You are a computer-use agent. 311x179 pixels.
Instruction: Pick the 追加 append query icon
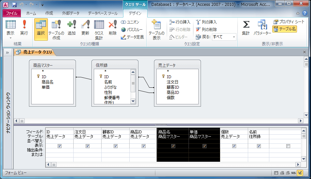pyautogui.click(x=72, y=28)
